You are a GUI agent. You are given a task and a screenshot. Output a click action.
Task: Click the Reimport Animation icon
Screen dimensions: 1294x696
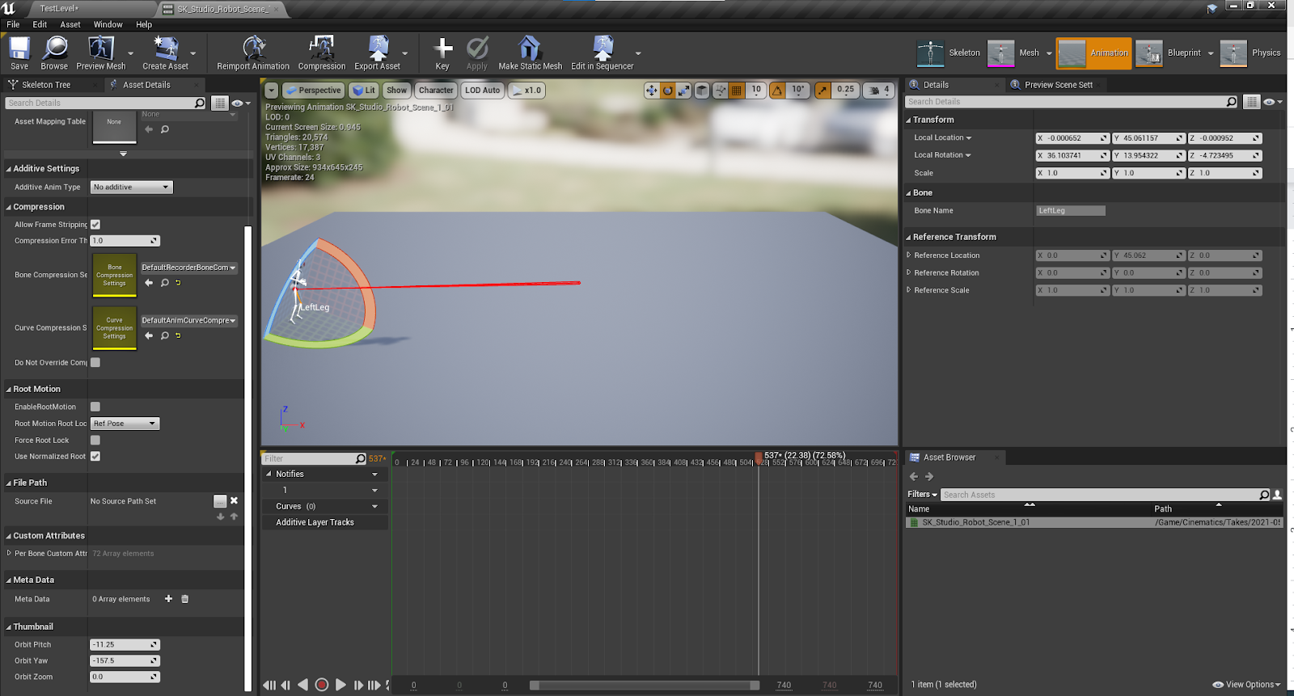tap(253, 50)
